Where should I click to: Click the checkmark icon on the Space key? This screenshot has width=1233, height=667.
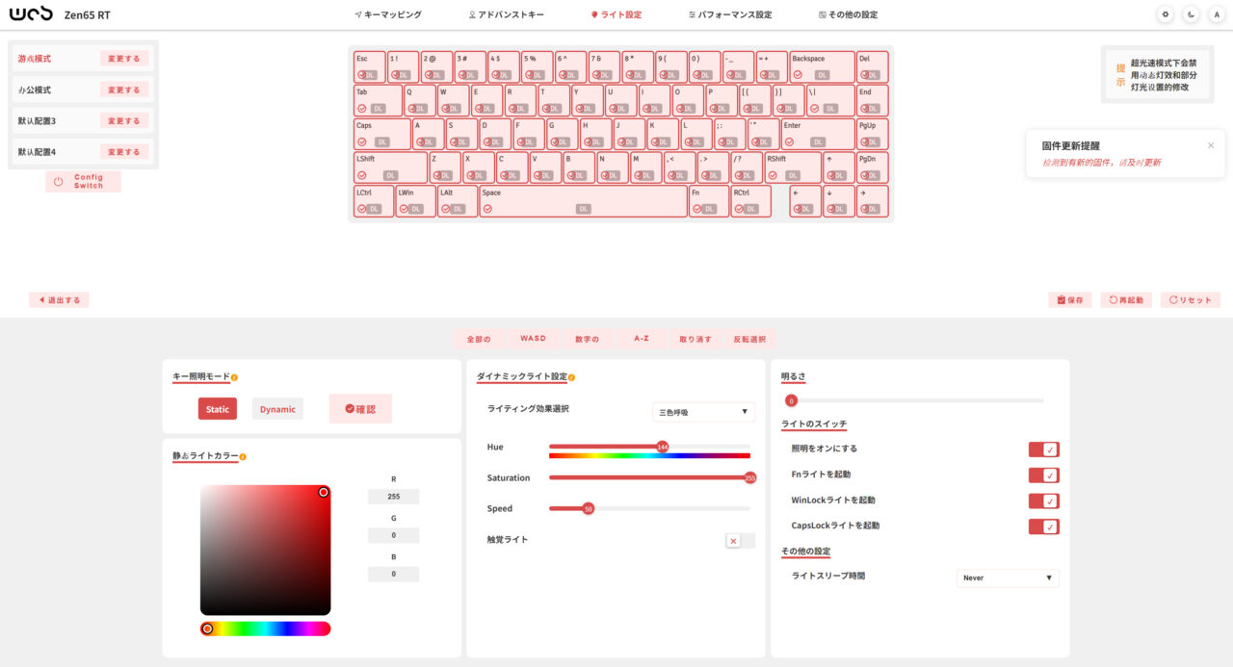click(487, 208)
